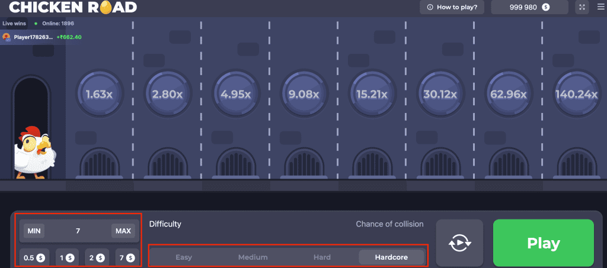The height and width of the screenshot is (268, 607).
Task: Set bet to MAX
Action: 122,231
